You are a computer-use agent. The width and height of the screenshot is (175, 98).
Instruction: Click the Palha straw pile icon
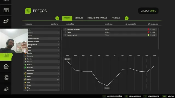click(x=25, y=79)
